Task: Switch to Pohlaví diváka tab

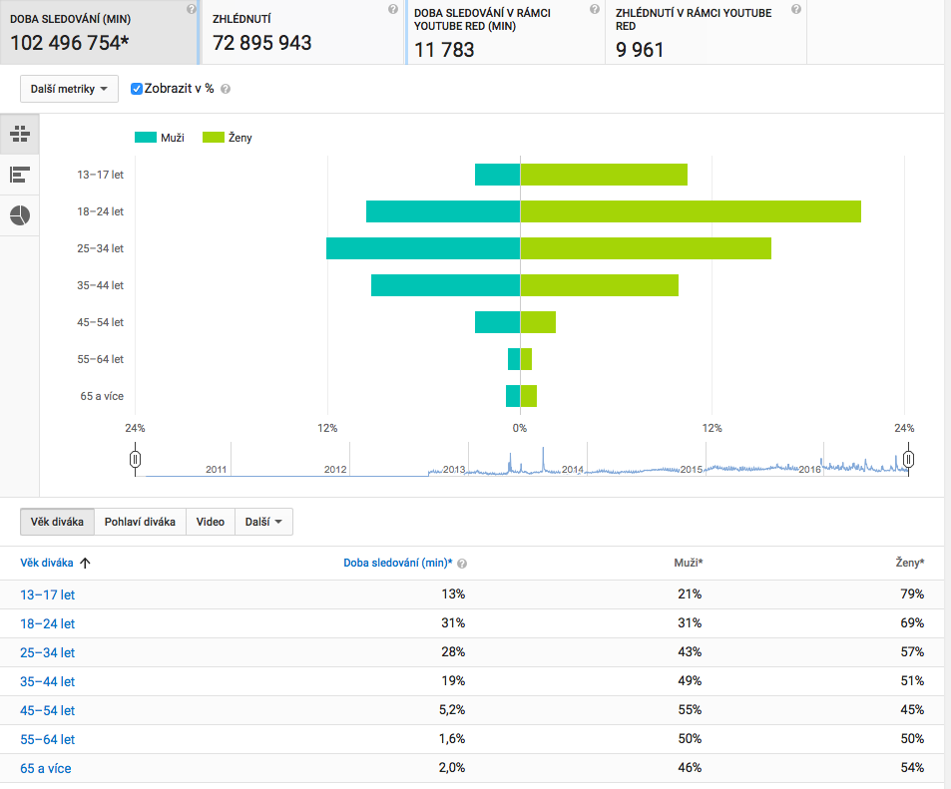Action: [140, 522]
